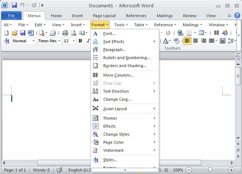Click the Styles AA icon beside Normal

coord(7,41)
